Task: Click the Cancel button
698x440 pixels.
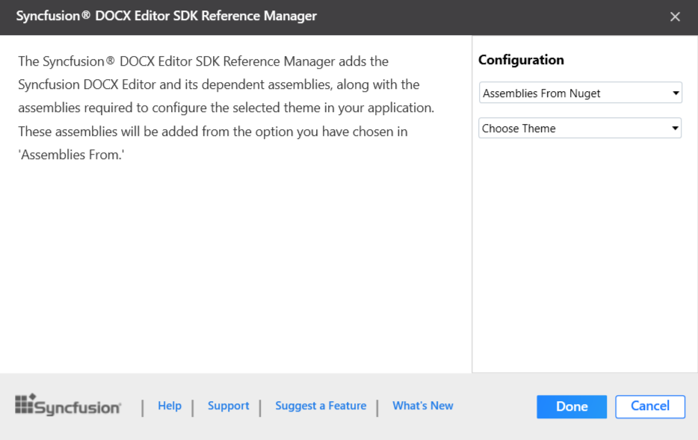Action: pyautogui.click(x=649, y=406)
